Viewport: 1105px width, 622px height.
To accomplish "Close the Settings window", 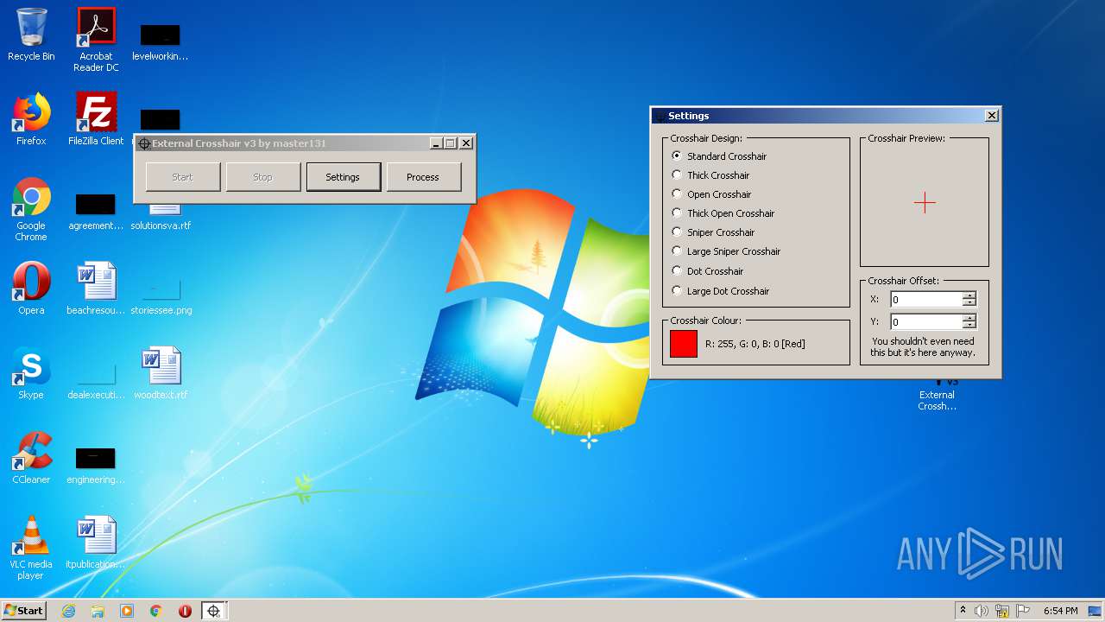I will coord(992,116).
